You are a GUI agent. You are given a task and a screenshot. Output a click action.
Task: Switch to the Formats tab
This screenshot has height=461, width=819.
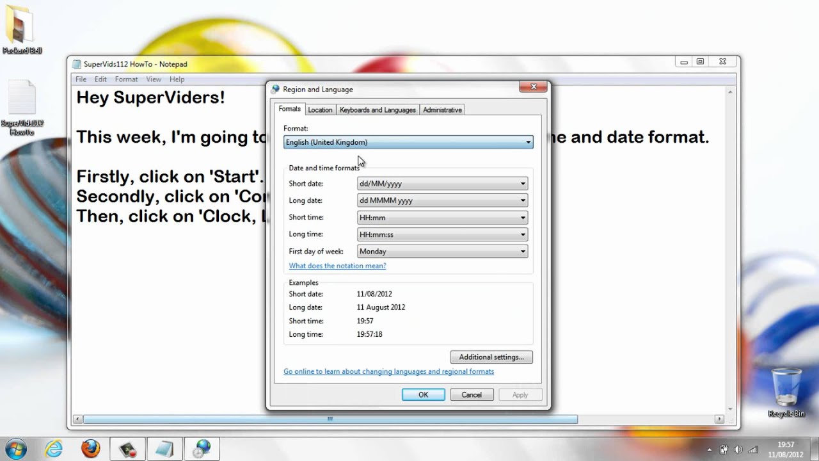point(289,109)
